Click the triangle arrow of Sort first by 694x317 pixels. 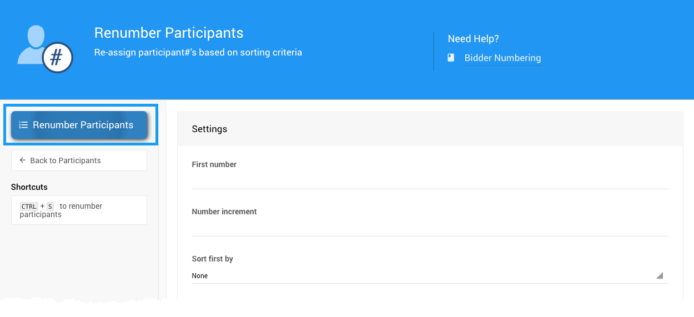[x=660, y=275]
